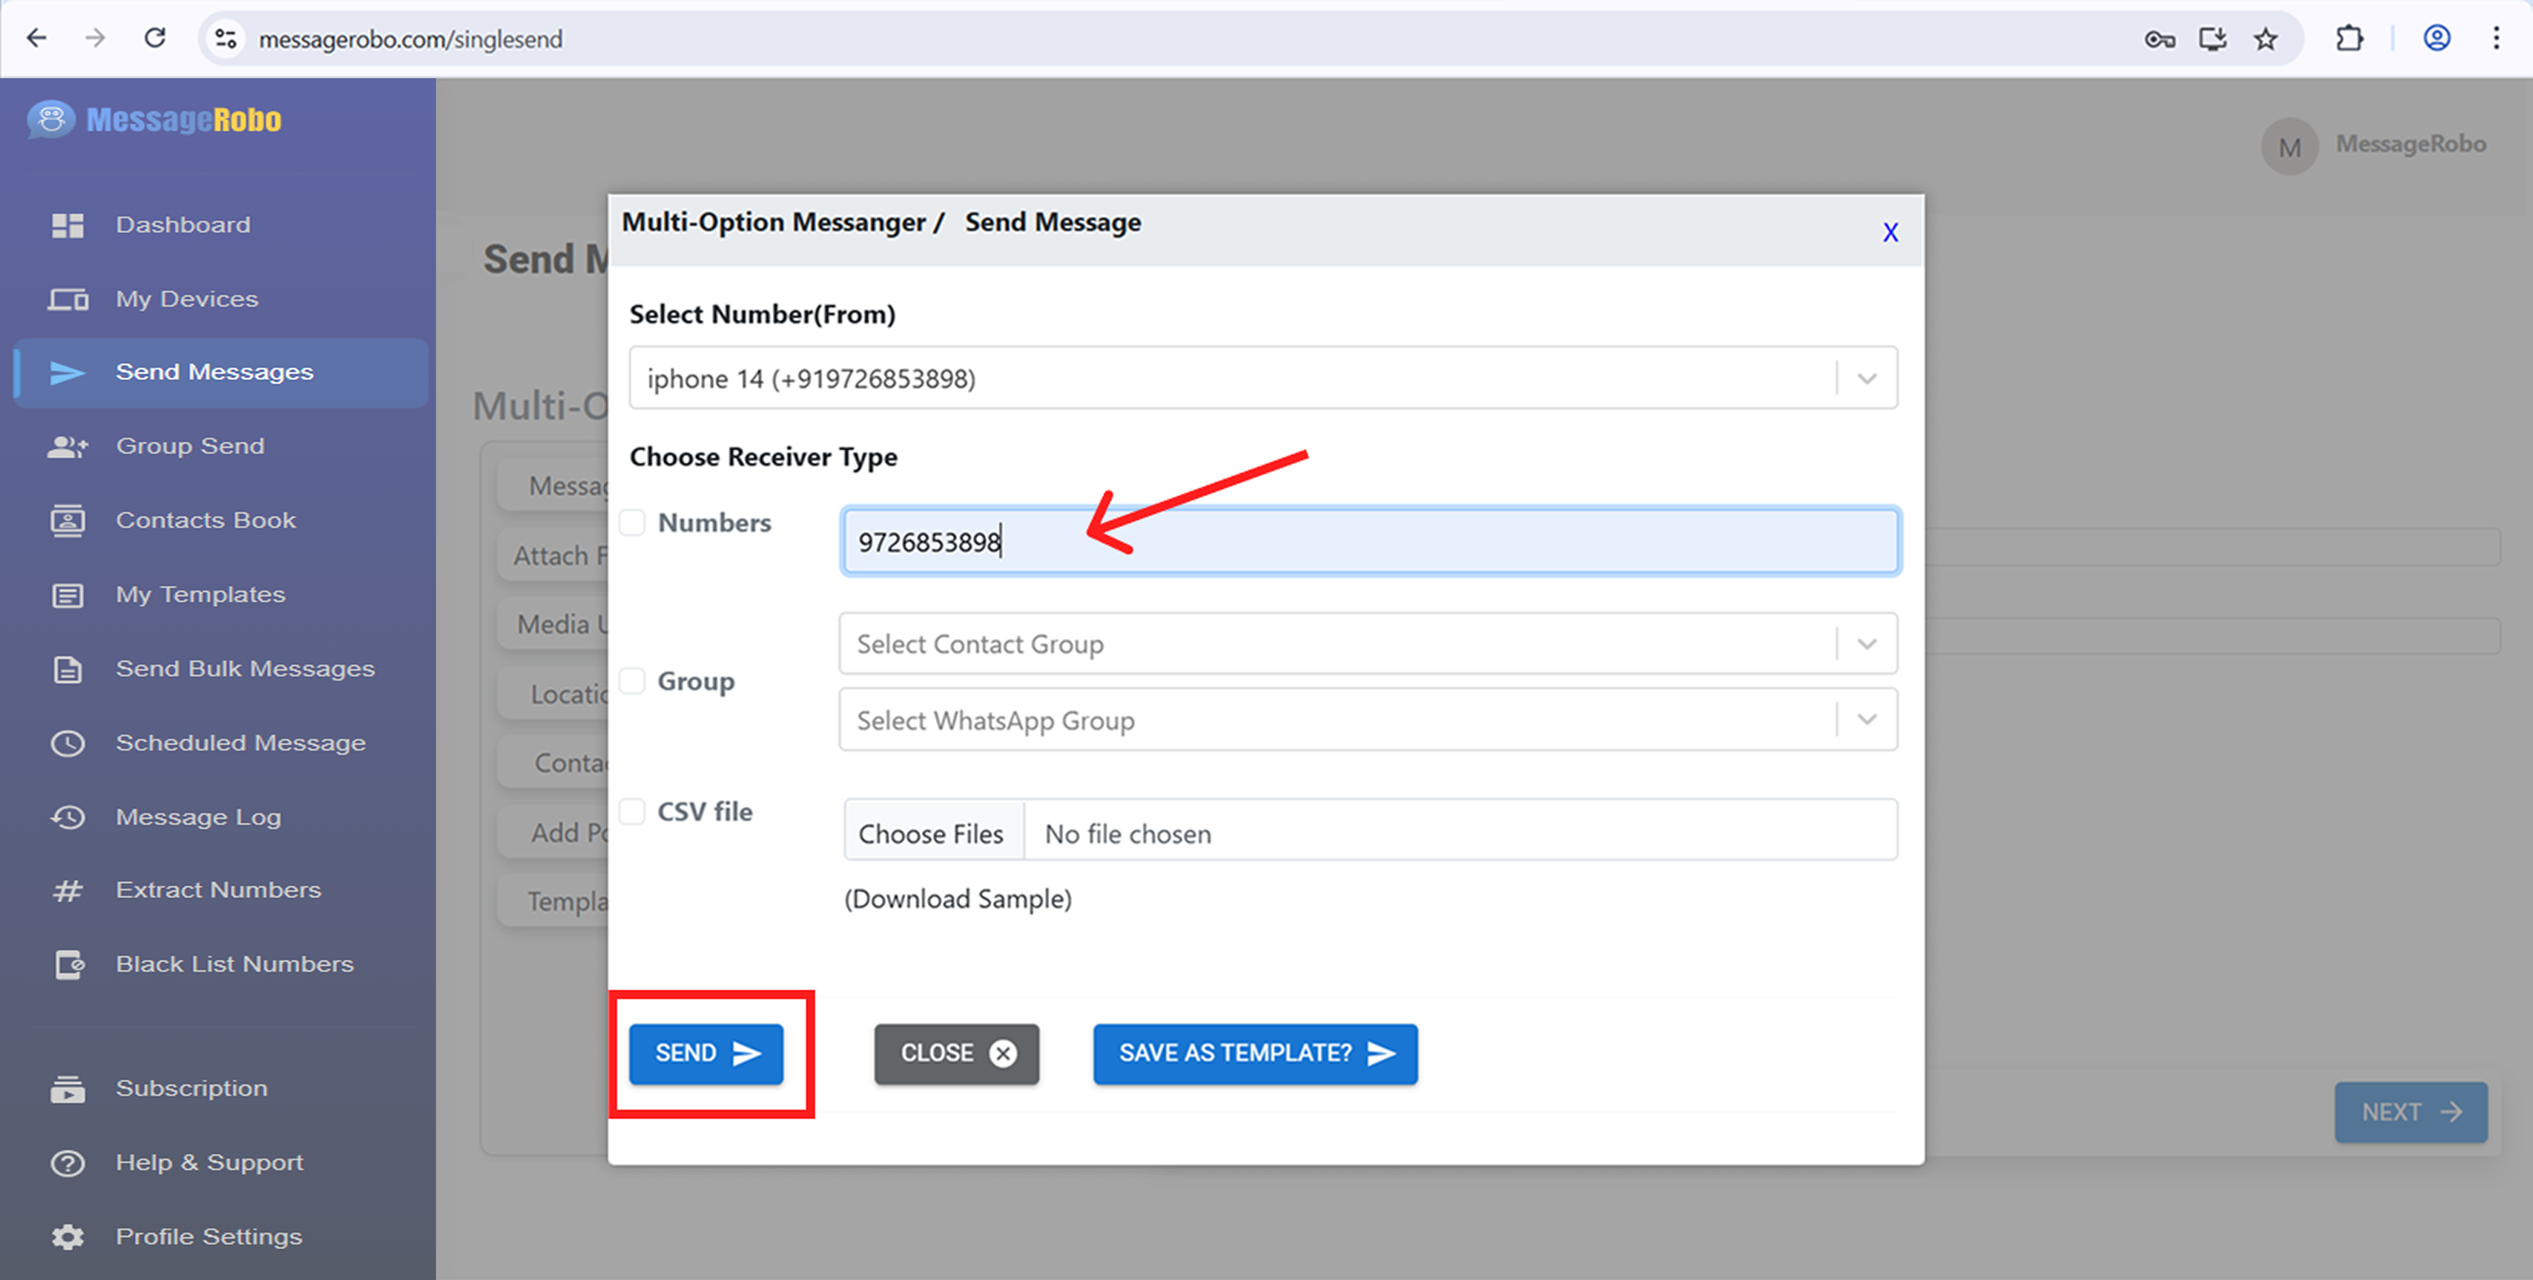Click the Profile Settings gear icon
The image size is (2533, 1280).
pyautogui.click(x=67, y=1237)
